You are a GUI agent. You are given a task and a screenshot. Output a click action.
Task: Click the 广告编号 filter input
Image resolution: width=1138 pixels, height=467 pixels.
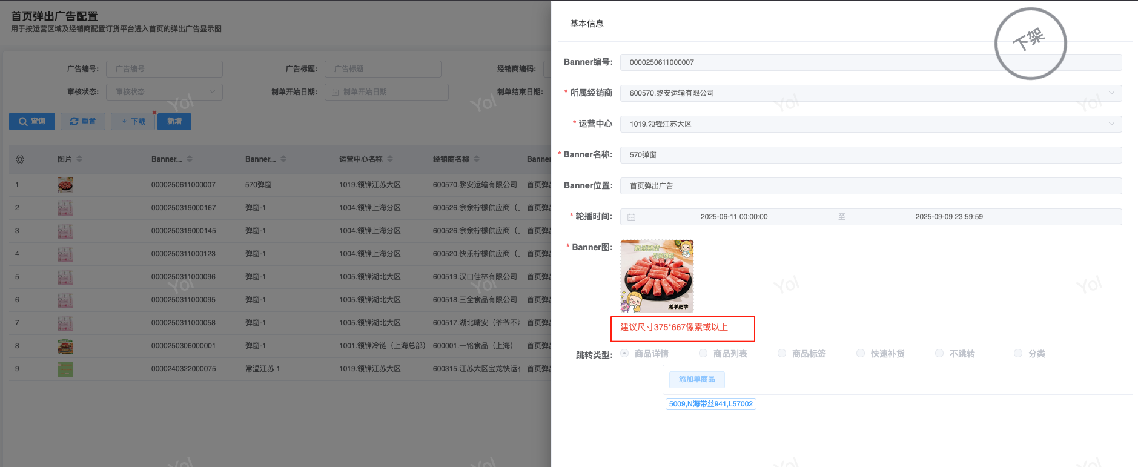coord(164,69)
